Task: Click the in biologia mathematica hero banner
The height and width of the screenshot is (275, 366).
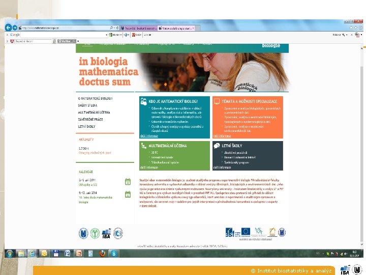Action: (x=182, y=72)
